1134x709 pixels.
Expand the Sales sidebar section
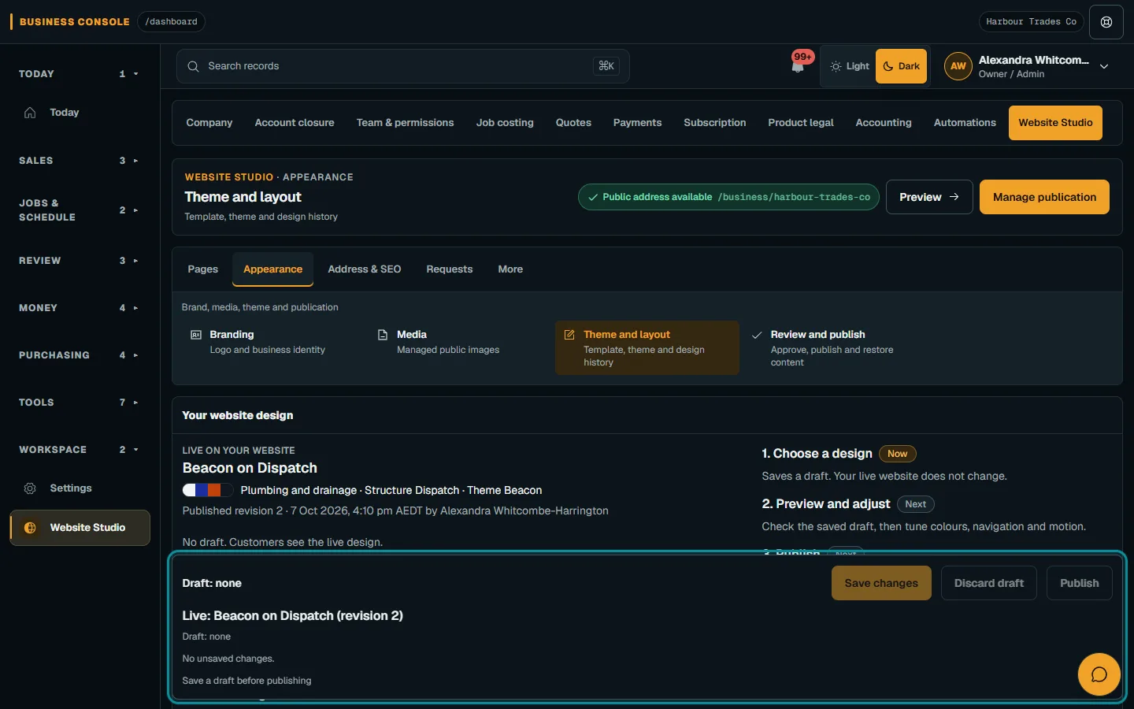78,161
